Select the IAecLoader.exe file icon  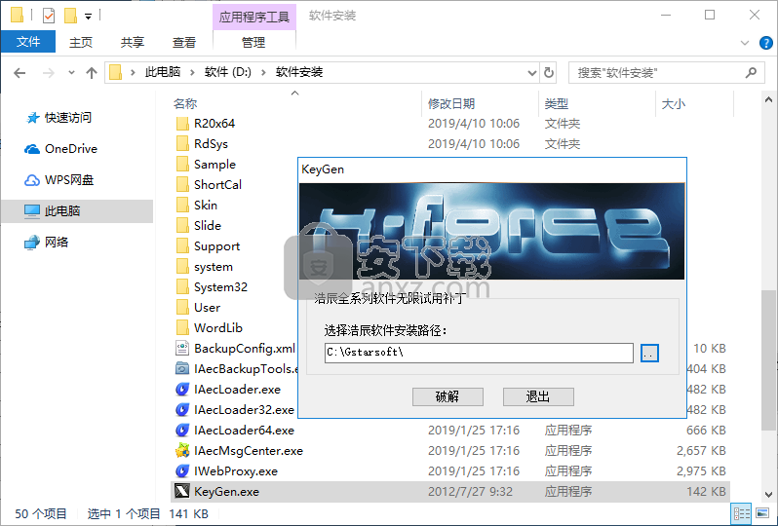[x=182, y=390]
